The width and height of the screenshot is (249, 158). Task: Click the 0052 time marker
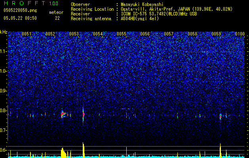(50, 34)
